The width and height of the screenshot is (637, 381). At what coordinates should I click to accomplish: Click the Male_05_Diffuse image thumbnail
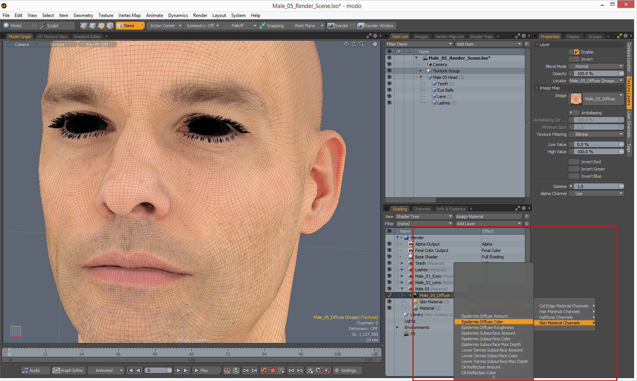575,98
